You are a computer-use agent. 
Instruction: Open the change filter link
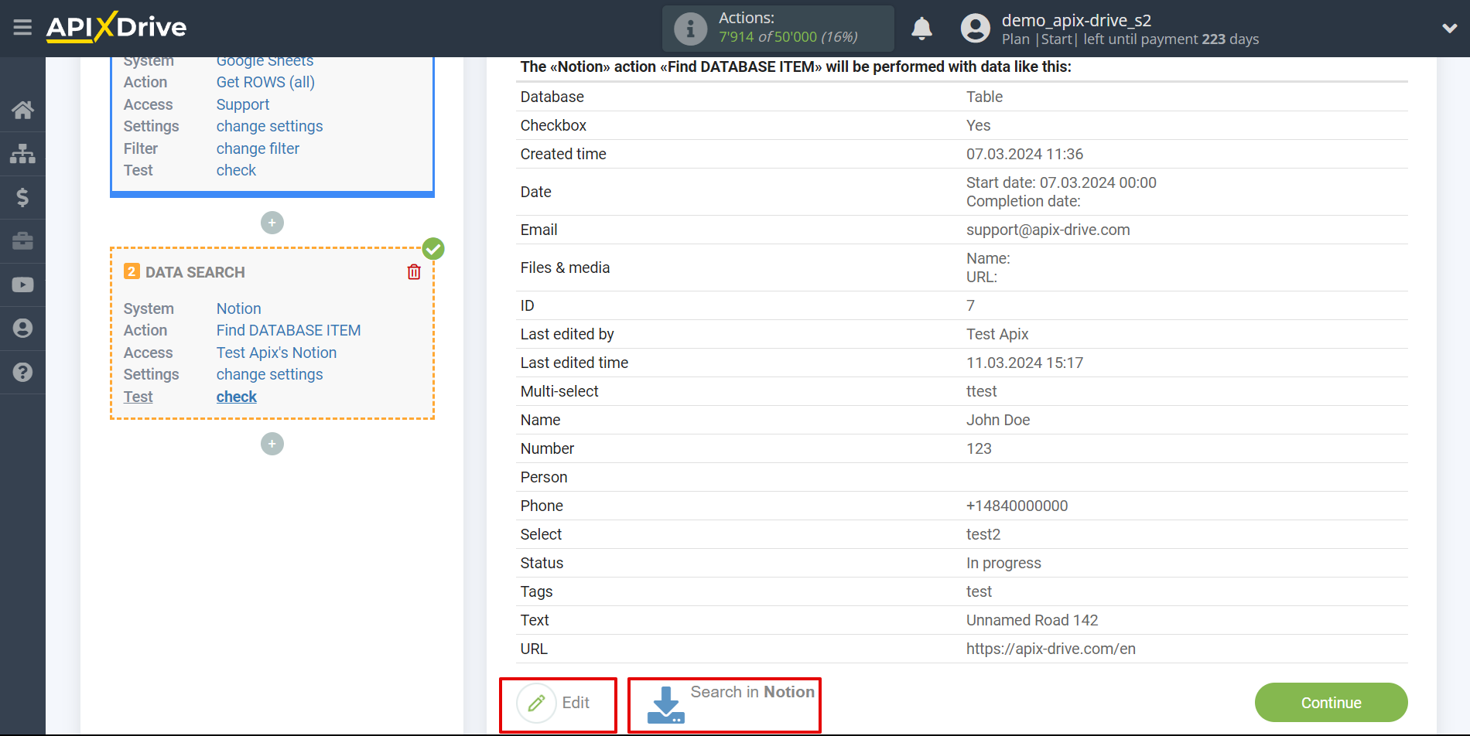click(x=258, y=148)
